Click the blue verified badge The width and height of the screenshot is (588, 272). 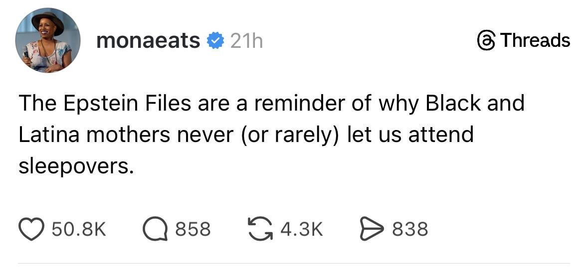tap(215, 41)
